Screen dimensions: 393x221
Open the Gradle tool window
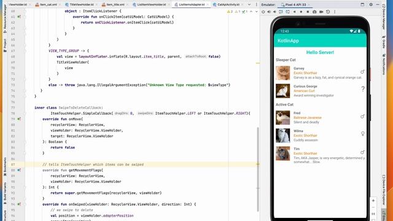point(384,42)
